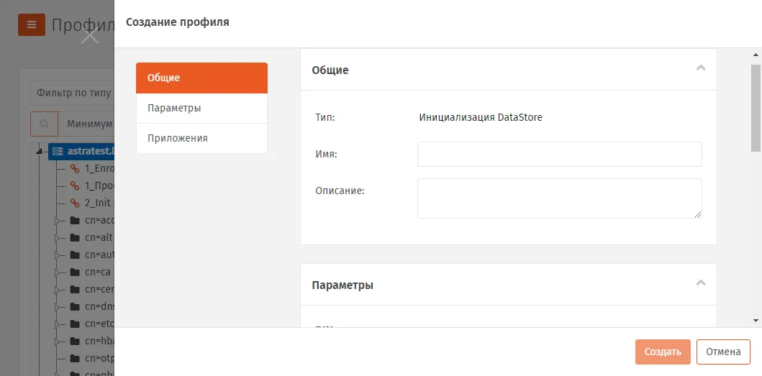This screenshot has height=376, width=762.
Task: Select the cn=alt folder icon
Action: (x=75, y=237)
